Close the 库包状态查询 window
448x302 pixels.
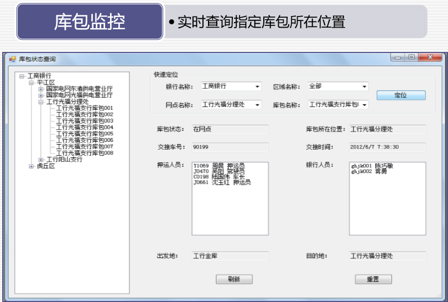pyautogui.click(x=430, y=57)
